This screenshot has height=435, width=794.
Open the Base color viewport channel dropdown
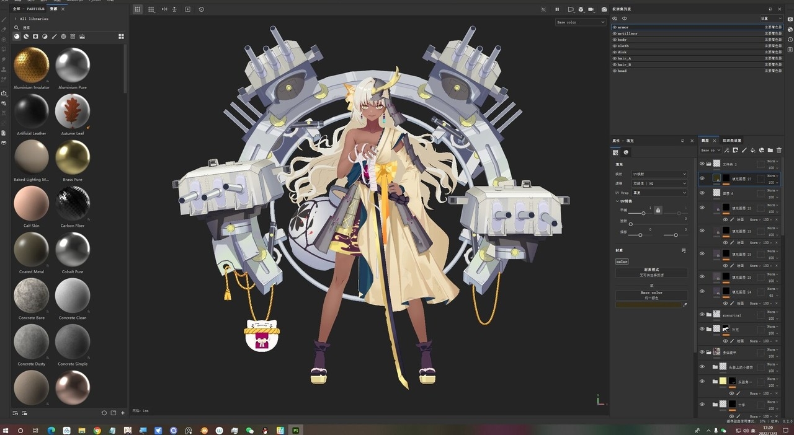(580, 22)
